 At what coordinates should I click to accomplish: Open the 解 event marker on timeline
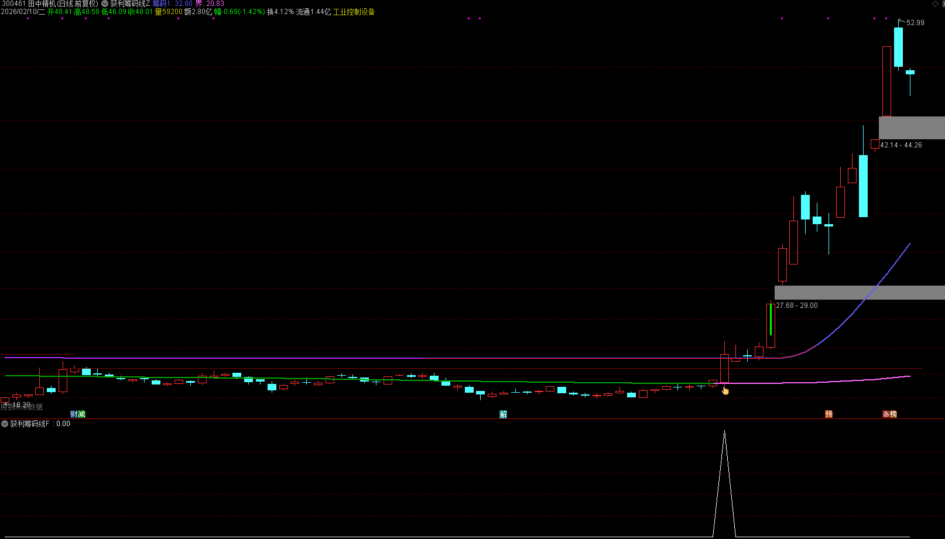[x=503, y=414]
